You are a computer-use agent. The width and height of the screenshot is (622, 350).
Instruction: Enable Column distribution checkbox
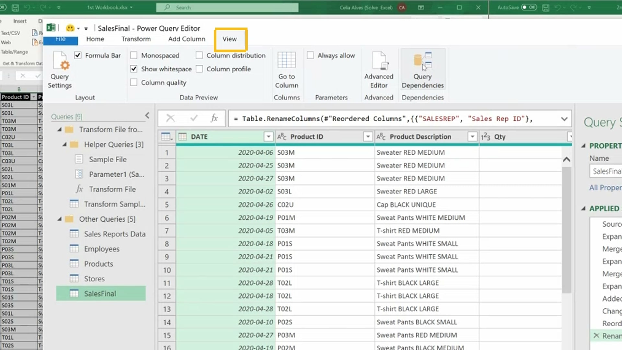click(199, 55)
